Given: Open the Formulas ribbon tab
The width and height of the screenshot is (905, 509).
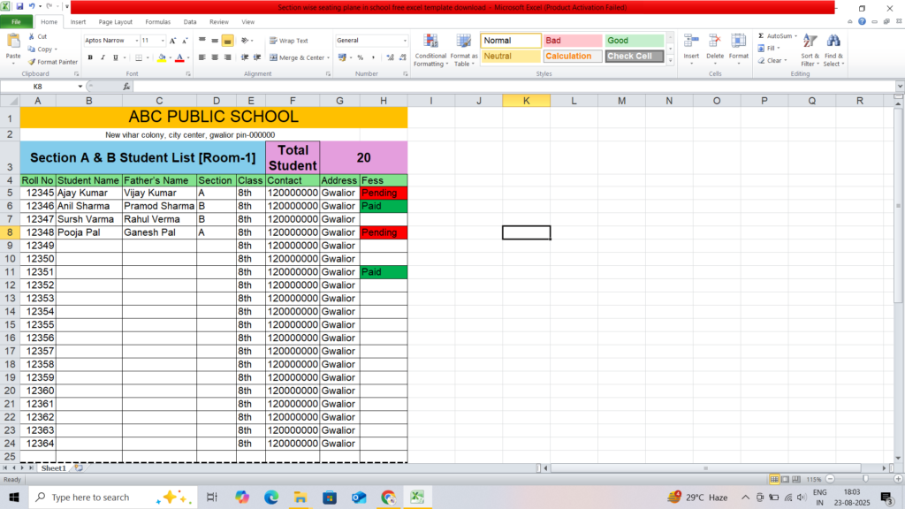Looking at the screenshot, I should [158, 21].
